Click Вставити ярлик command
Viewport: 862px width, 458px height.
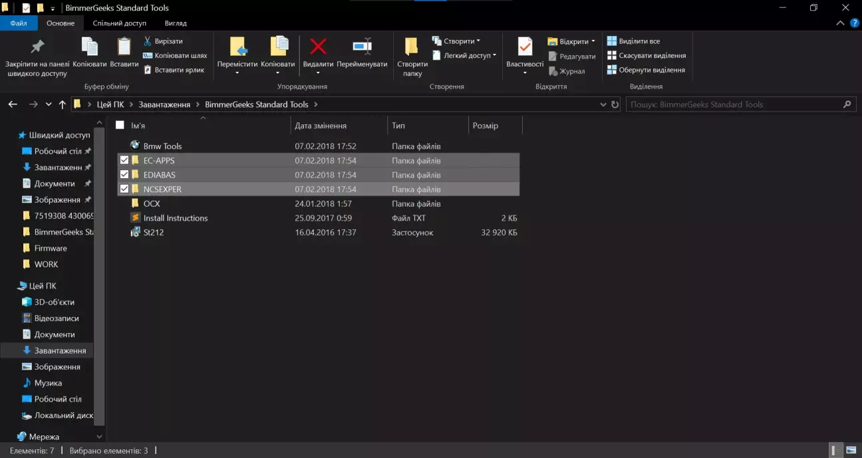[174, 70]
